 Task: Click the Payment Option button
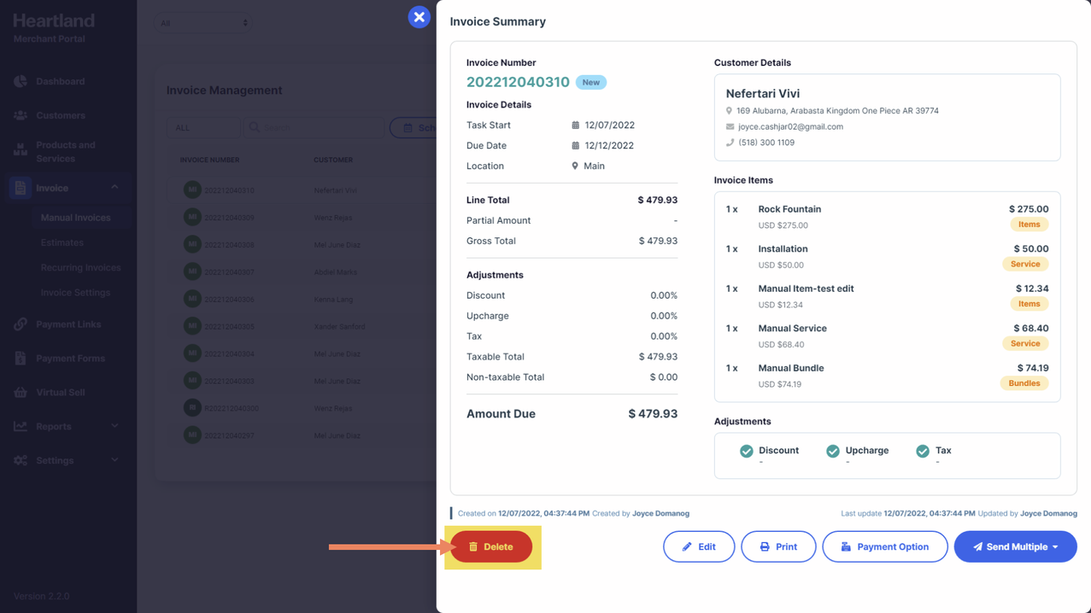click(884, 546)
